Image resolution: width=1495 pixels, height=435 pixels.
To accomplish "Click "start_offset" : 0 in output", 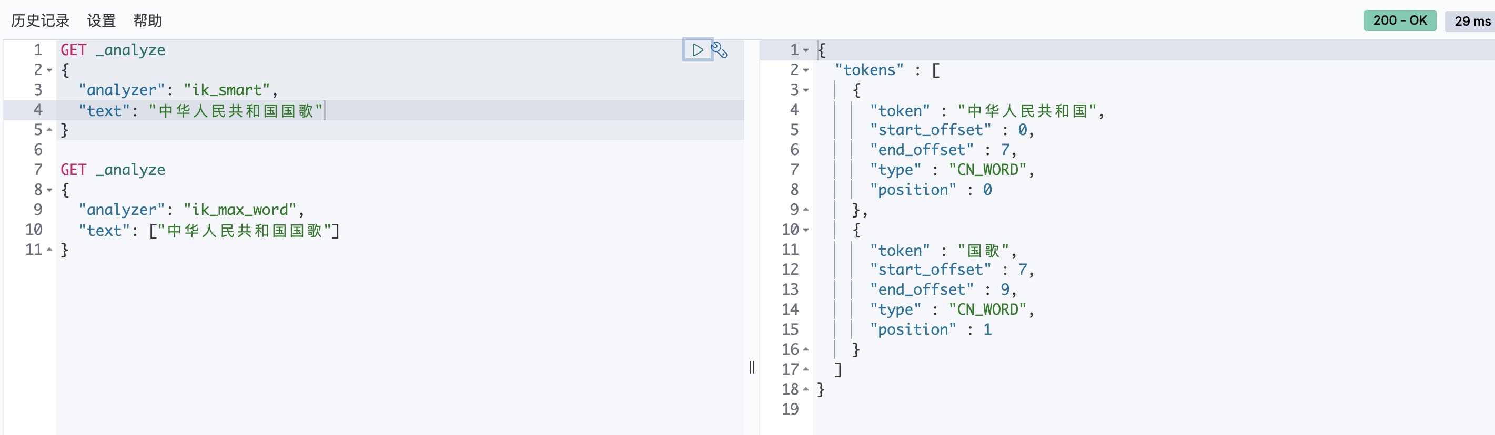I will (948, 130).
